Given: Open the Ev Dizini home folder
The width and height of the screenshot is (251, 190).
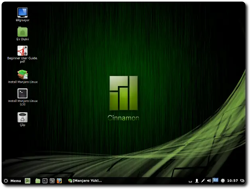Looking at the screenshot, I should tap(22, 33).
